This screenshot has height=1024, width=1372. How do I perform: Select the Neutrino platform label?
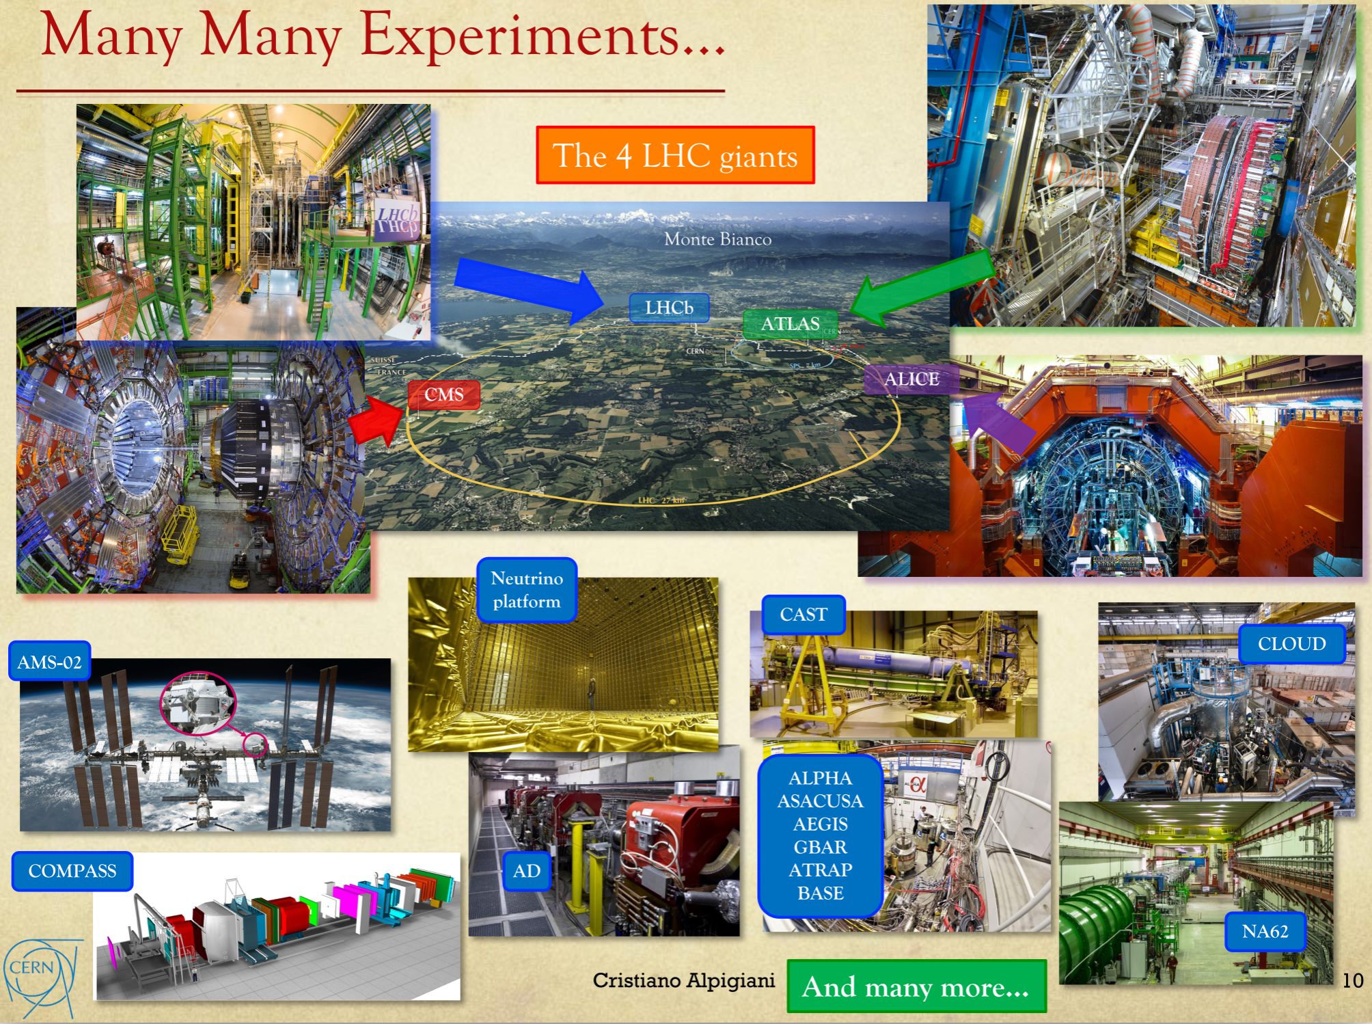[x=527, y=590]
